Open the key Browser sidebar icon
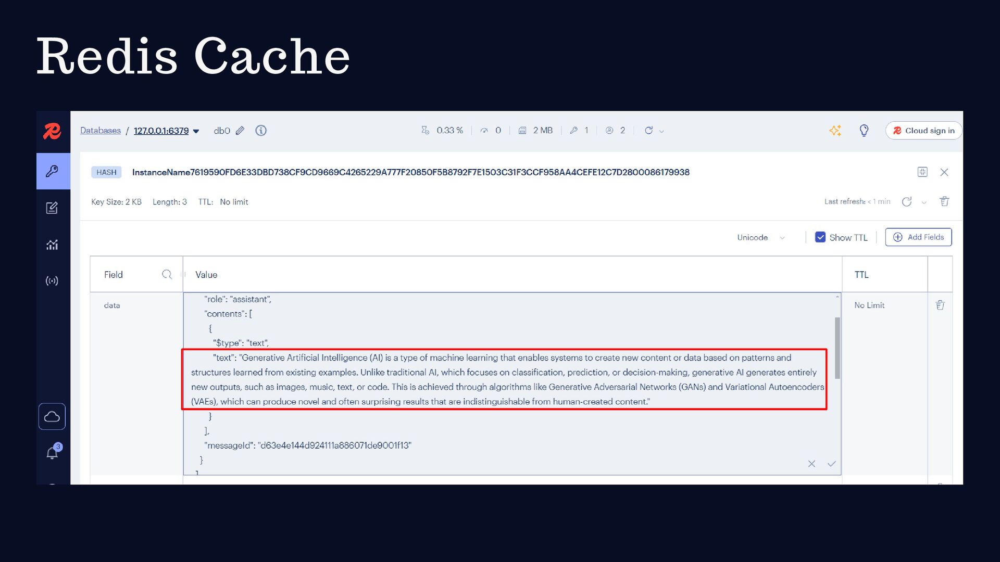 (52, 171)
